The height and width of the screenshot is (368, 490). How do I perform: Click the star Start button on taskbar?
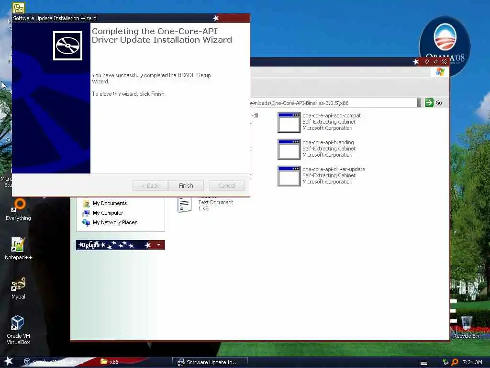click(9, 361)
